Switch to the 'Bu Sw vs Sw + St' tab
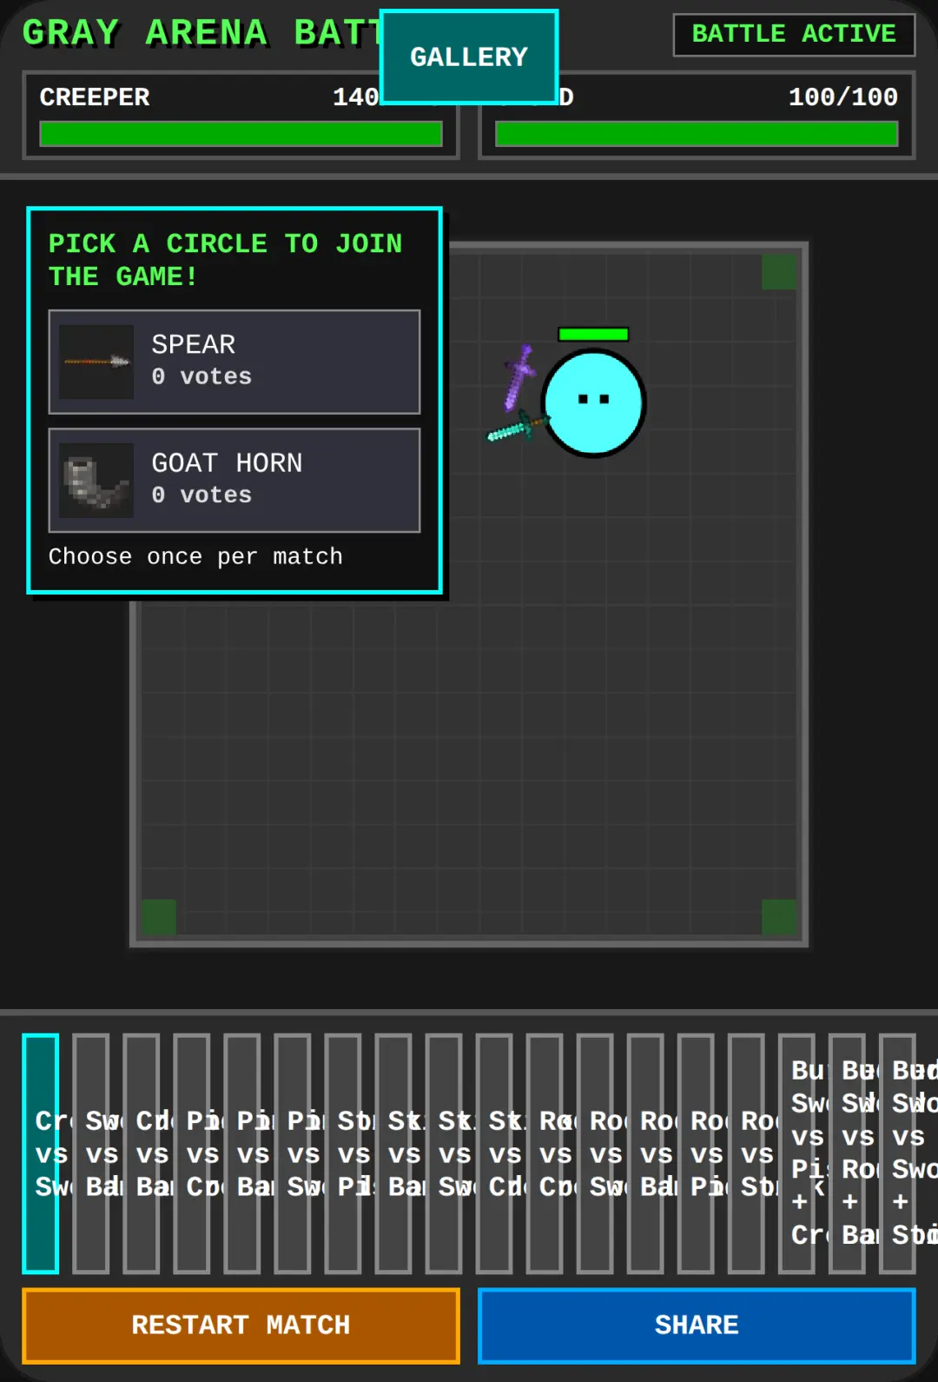Viewport: 938px width, 1382px height. coord(897,1153)
